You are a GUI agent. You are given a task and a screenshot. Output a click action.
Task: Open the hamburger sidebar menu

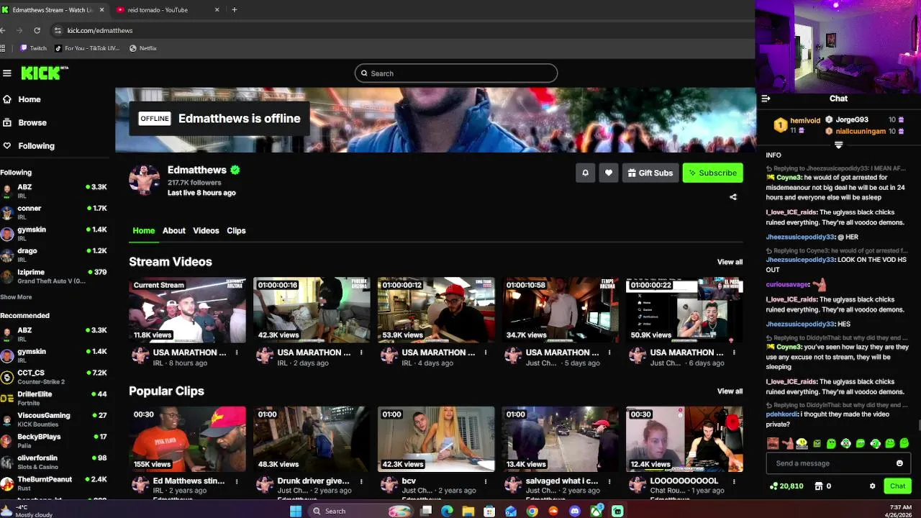point(7,73)
